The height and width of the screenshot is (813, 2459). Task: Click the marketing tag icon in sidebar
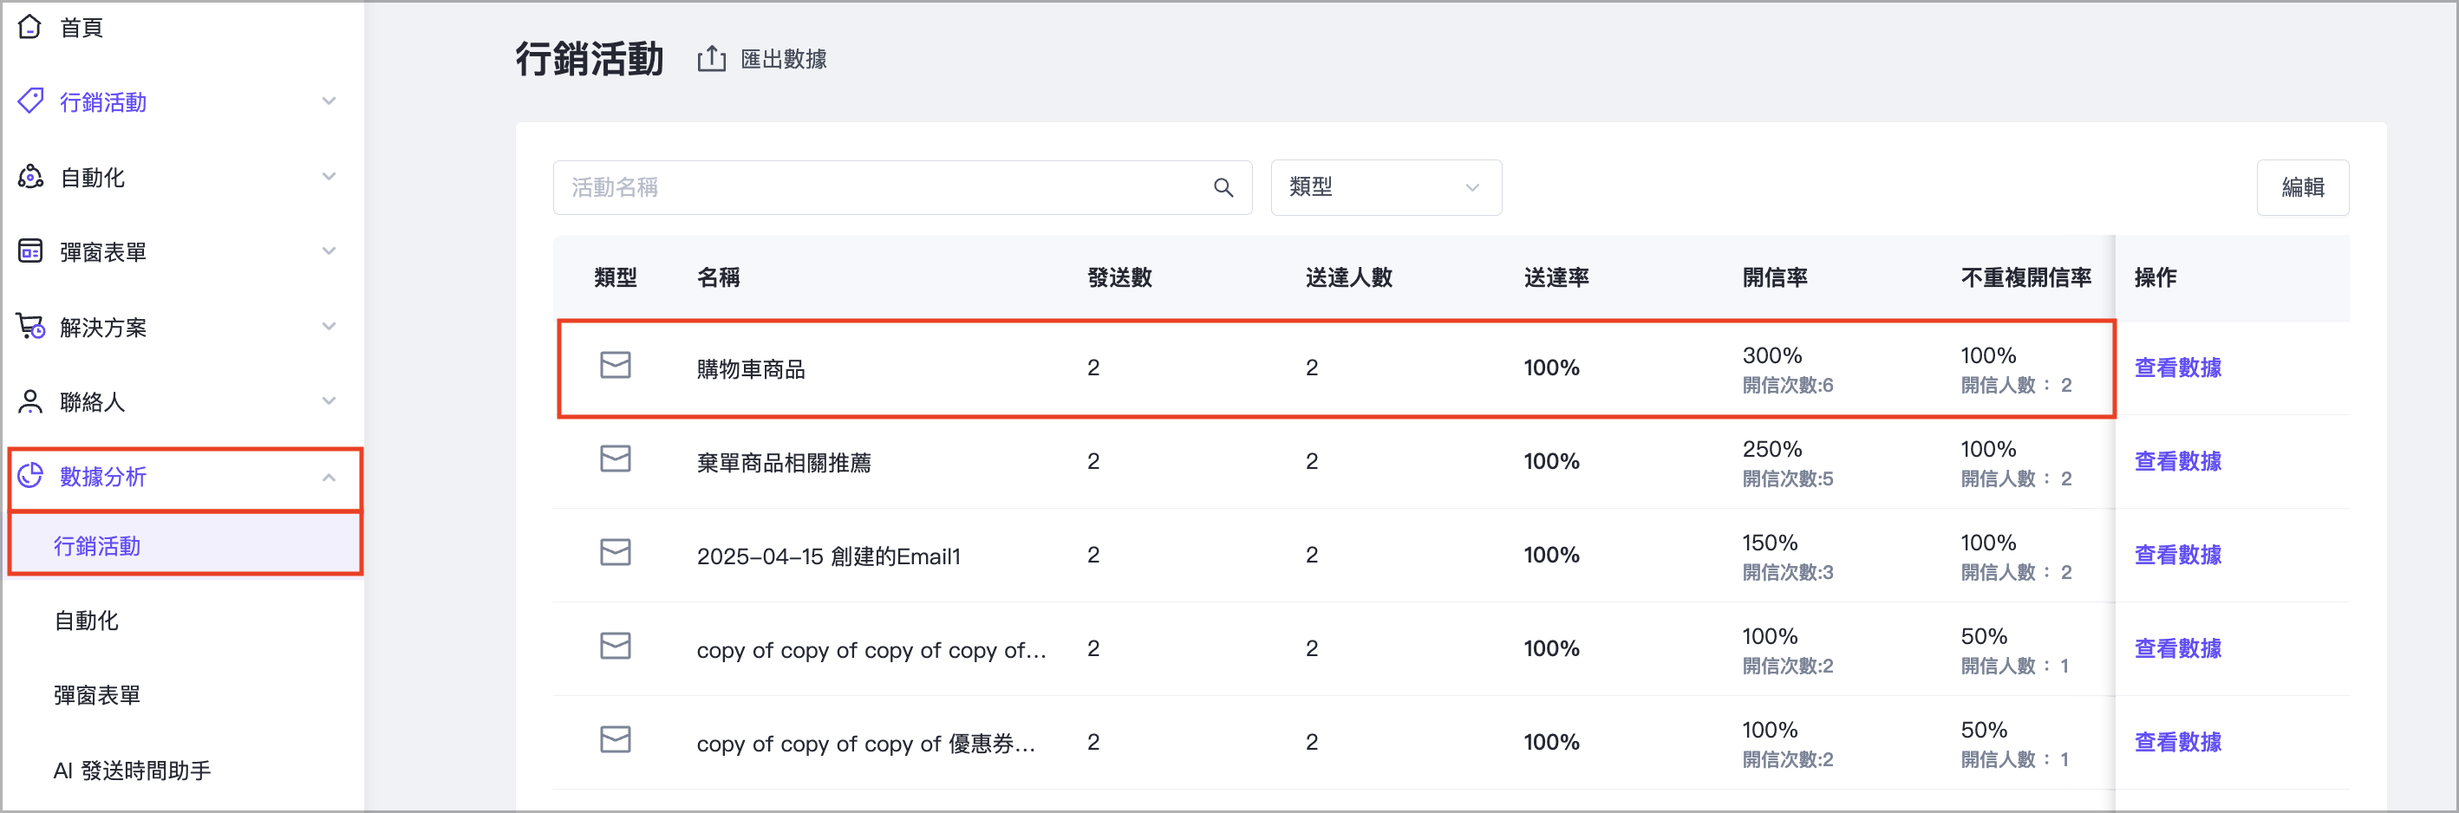coord(30,101)
